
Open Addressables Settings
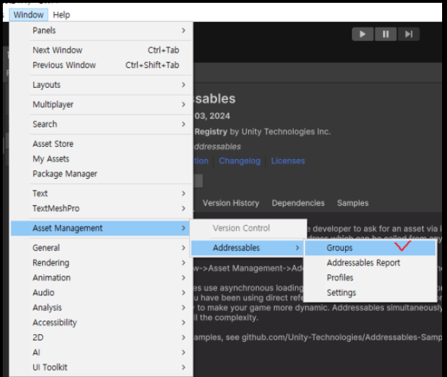coord(370,293)
